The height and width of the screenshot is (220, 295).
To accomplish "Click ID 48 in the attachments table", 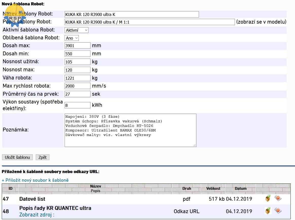I will pyautogui.click(x=6, y=211).
